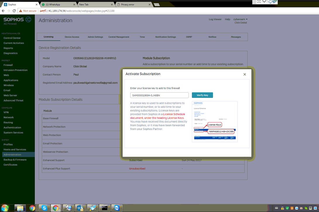Open Firewall in sidebar
Image resolution: width=319 pixels, height=212 pixels.
click(x=8, y=65)
